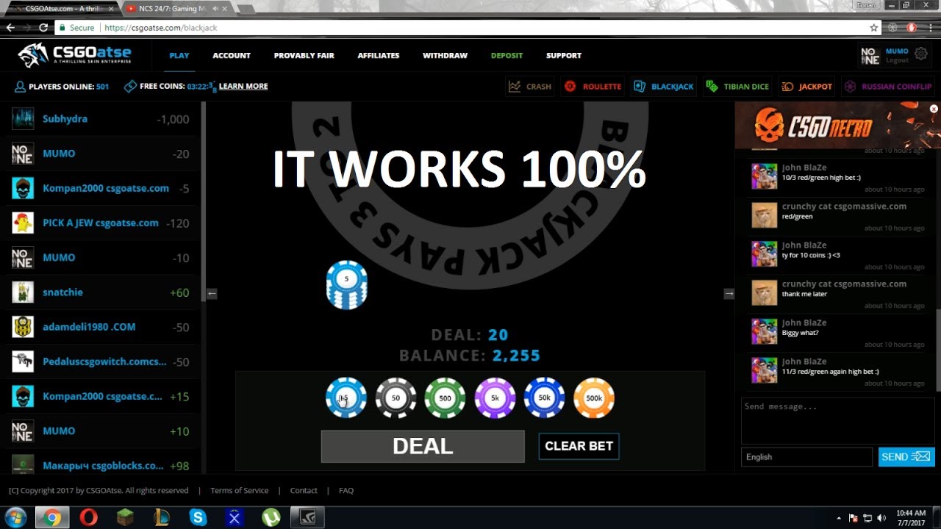941x529 pixels.
Task: Collapse the right chat panel arrow
Action: pos(729,293)
